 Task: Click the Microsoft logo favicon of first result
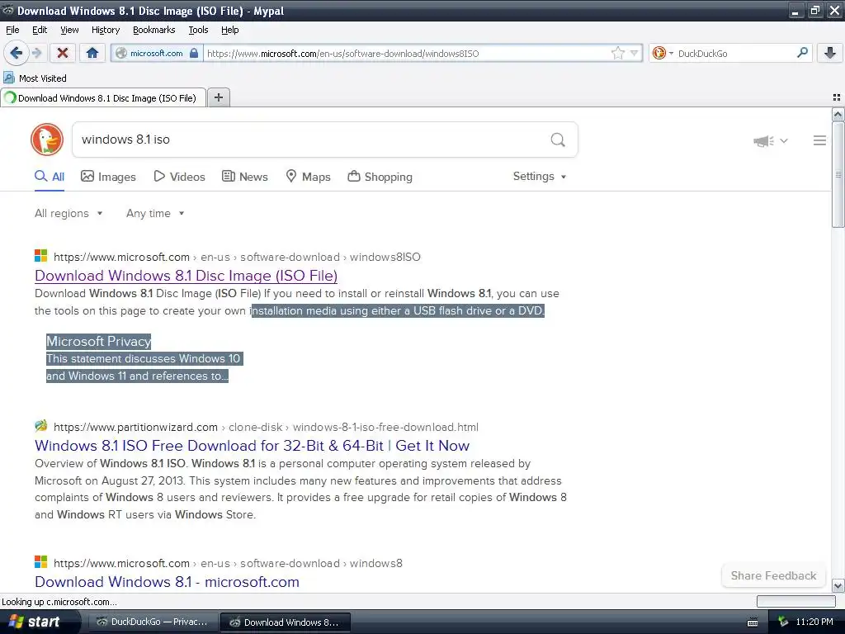[41, 256]
